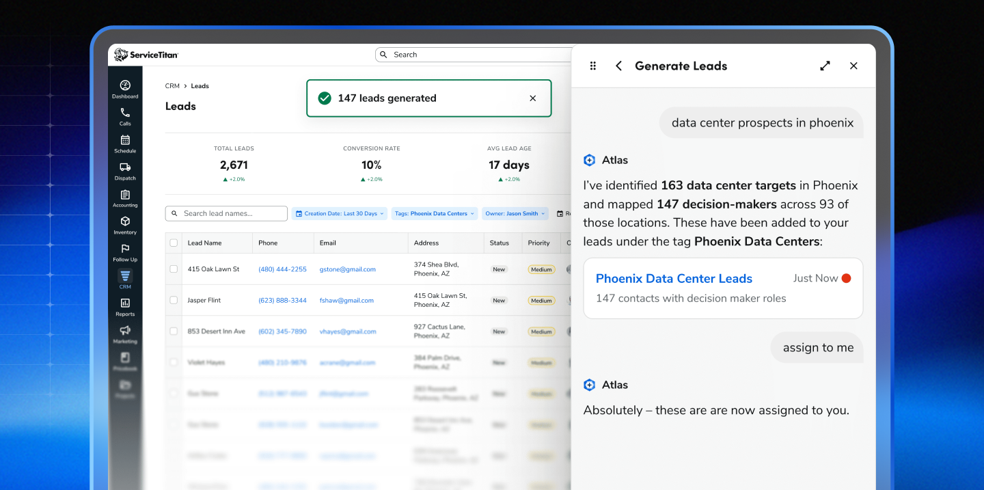The image size is (984, 490).
Task: Dismiss the 147 leads generated notification
Action: 533,98
